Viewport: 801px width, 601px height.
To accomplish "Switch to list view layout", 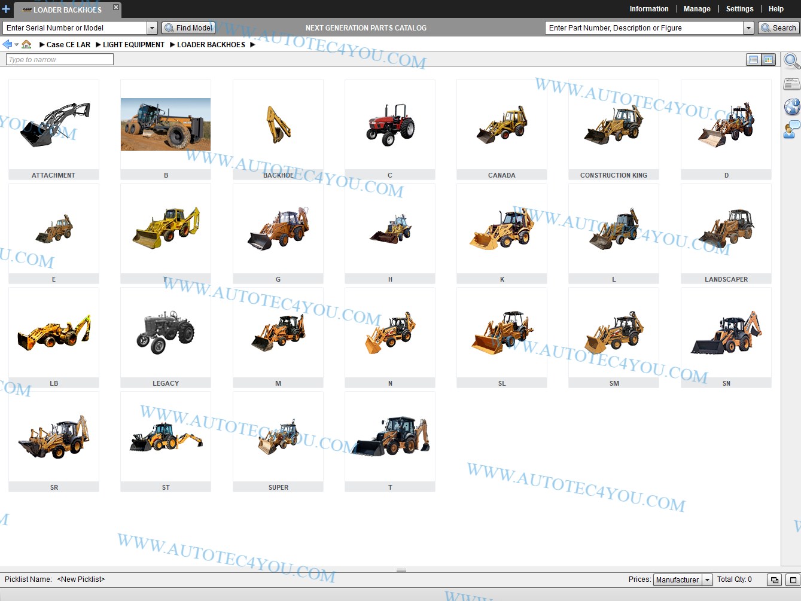I will click(753, 59).
